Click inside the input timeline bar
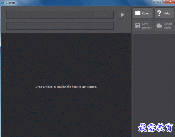The height and width of the screenshot is (137, 175). [60, 15]
